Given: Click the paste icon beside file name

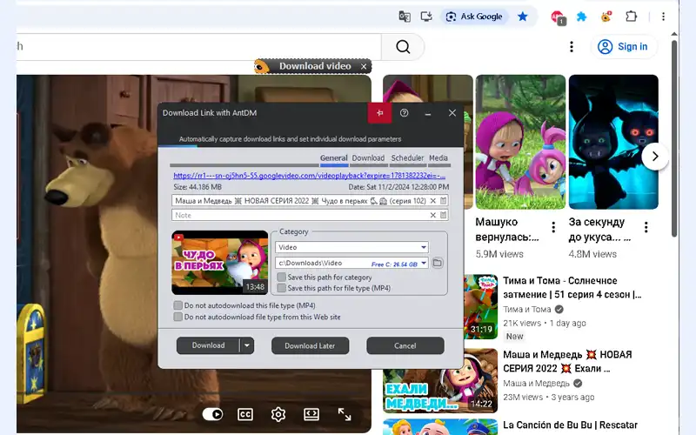Looking at the screenshot, I should (443, 201).
